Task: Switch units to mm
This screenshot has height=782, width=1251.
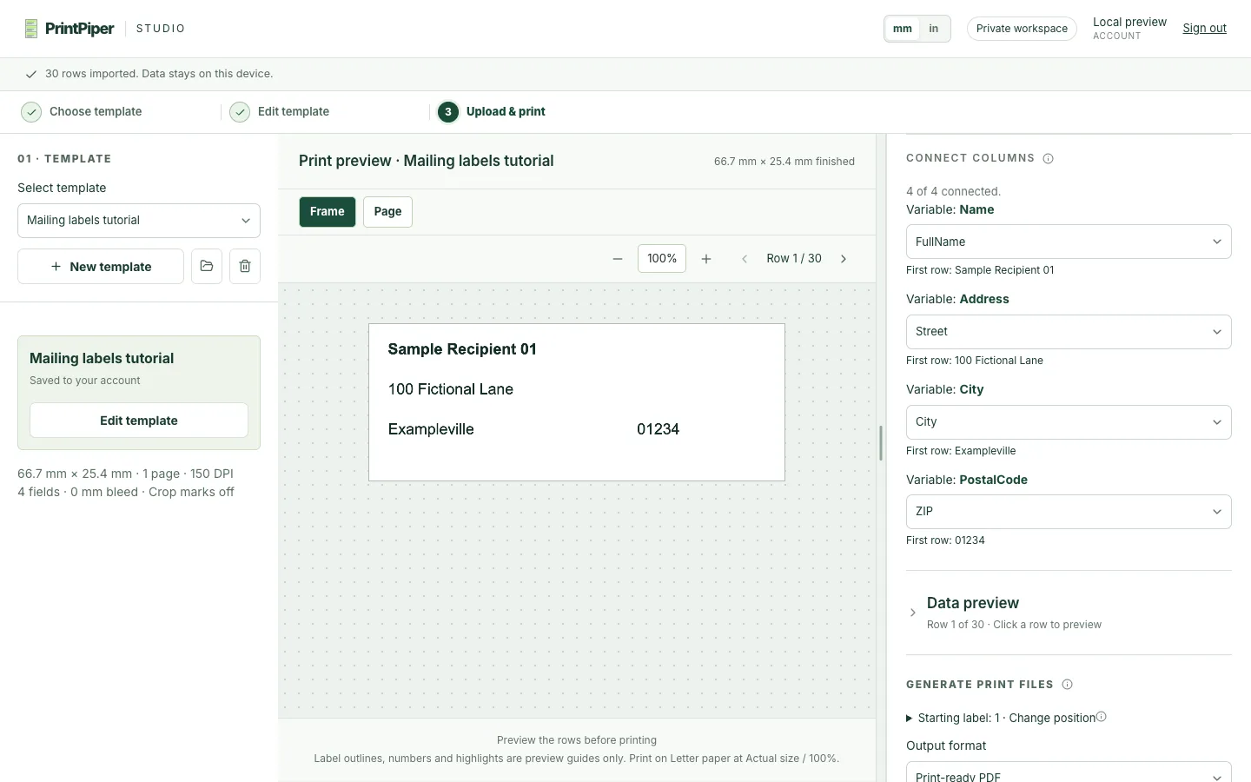Action: 903,29
